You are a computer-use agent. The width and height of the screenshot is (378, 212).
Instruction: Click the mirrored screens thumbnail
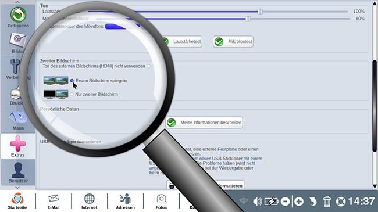click(56, 81)
